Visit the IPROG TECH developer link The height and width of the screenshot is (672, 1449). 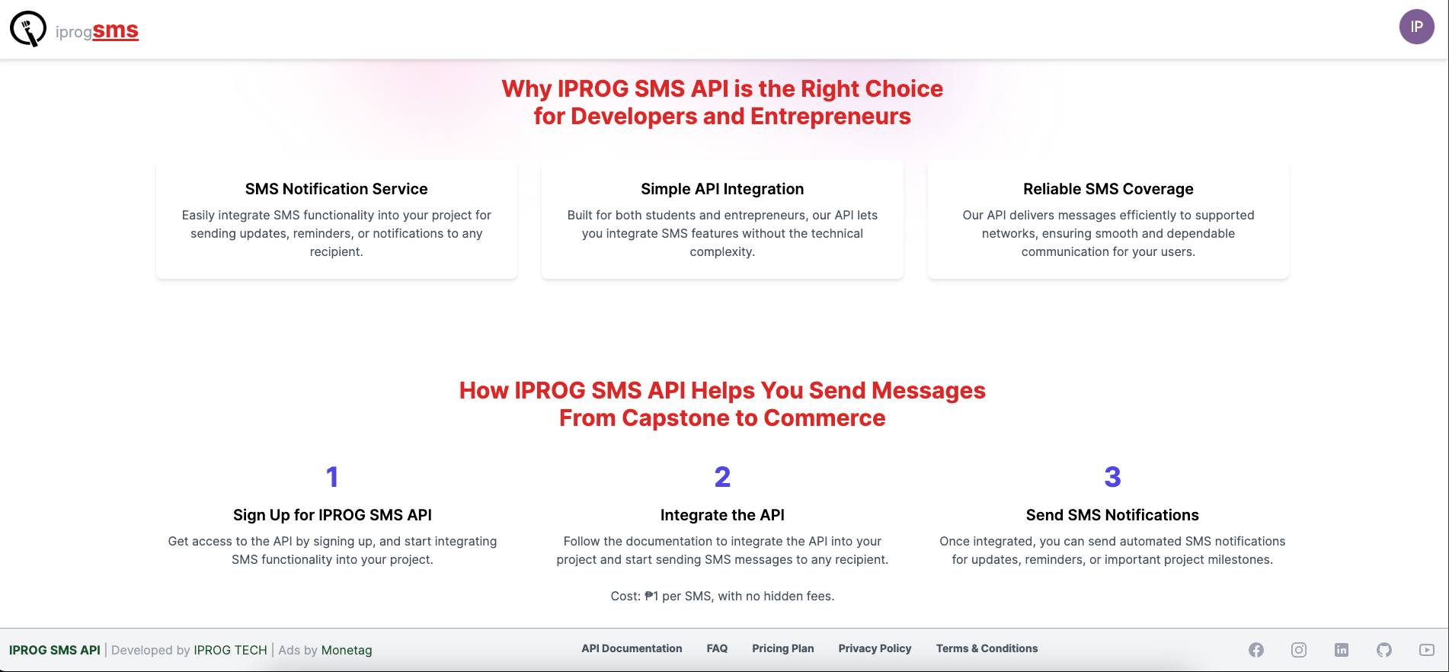pos(230,650)
